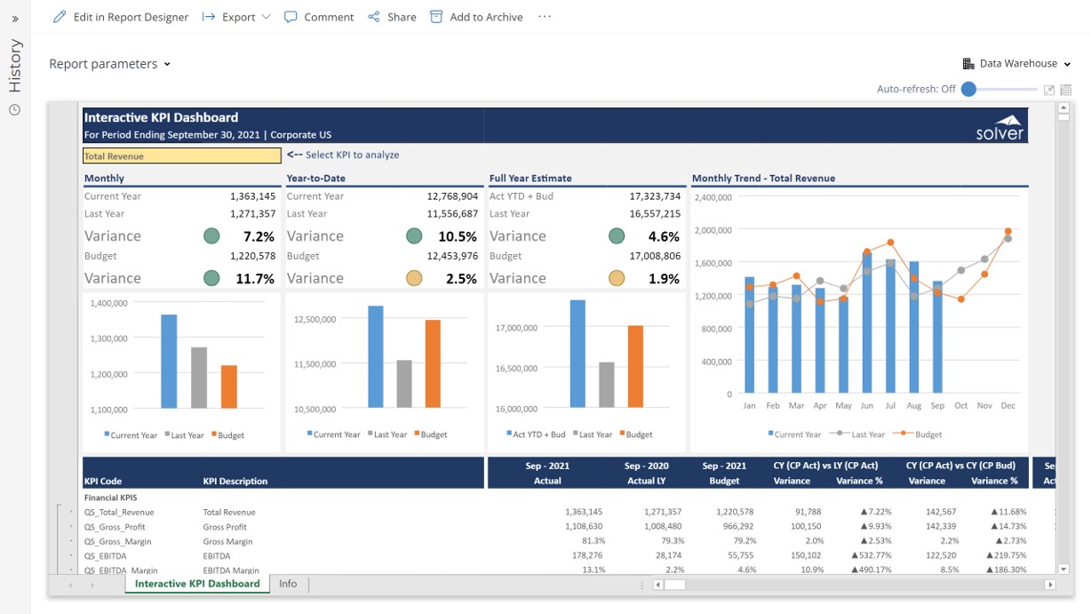Expand the QS_Total_Revenue row outline marker

click(x=71, y=512)
